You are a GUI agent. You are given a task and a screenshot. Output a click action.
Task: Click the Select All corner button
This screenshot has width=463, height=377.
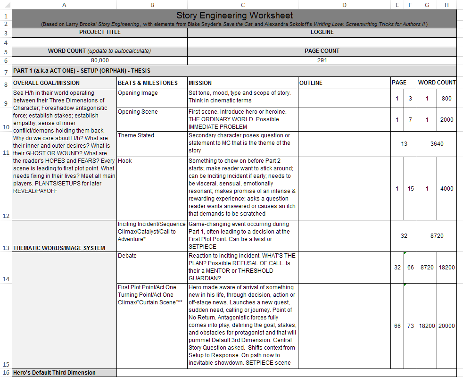click(x=6, y=5)
